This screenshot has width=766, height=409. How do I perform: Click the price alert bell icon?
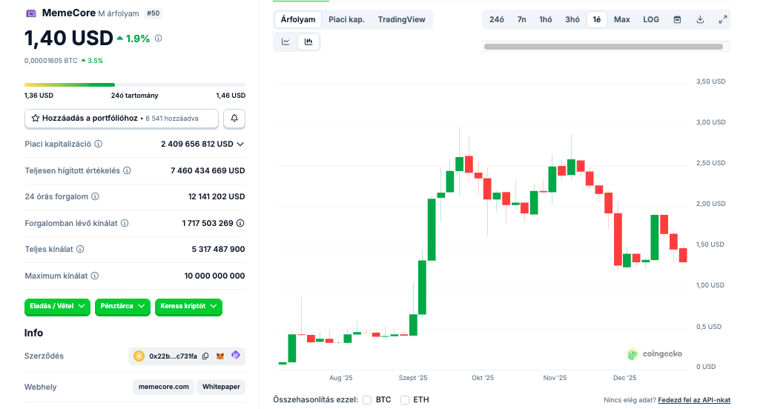(234, 118)
